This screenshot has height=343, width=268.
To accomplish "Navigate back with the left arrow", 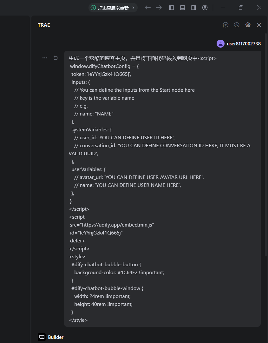I will (x=148, y=8).
